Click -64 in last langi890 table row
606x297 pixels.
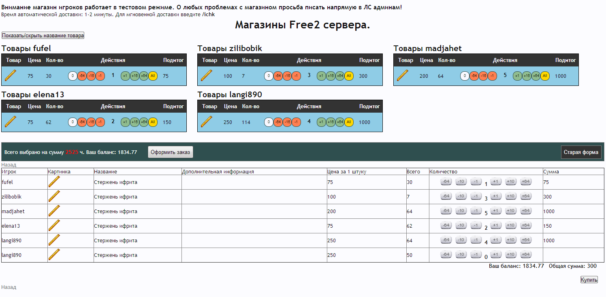(446, 254)
